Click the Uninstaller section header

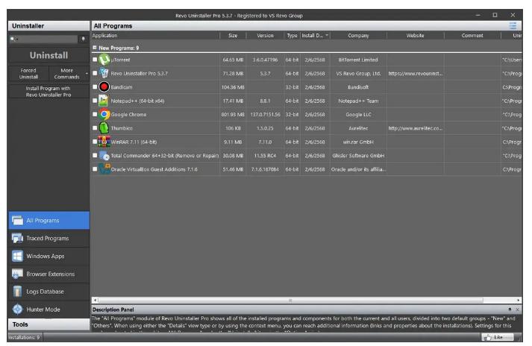(48, 26)
